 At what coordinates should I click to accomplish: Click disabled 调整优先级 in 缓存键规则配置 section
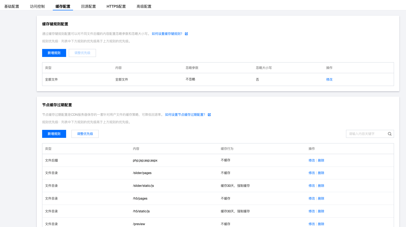(x=82, y=53)
